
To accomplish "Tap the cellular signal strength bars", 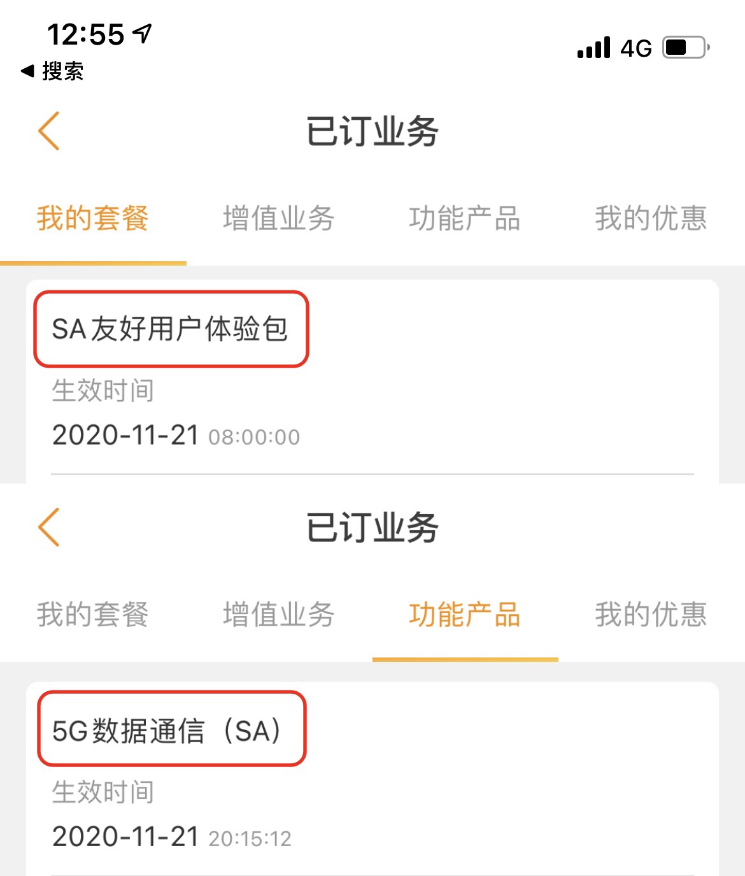I will click(x=593, y=48).
